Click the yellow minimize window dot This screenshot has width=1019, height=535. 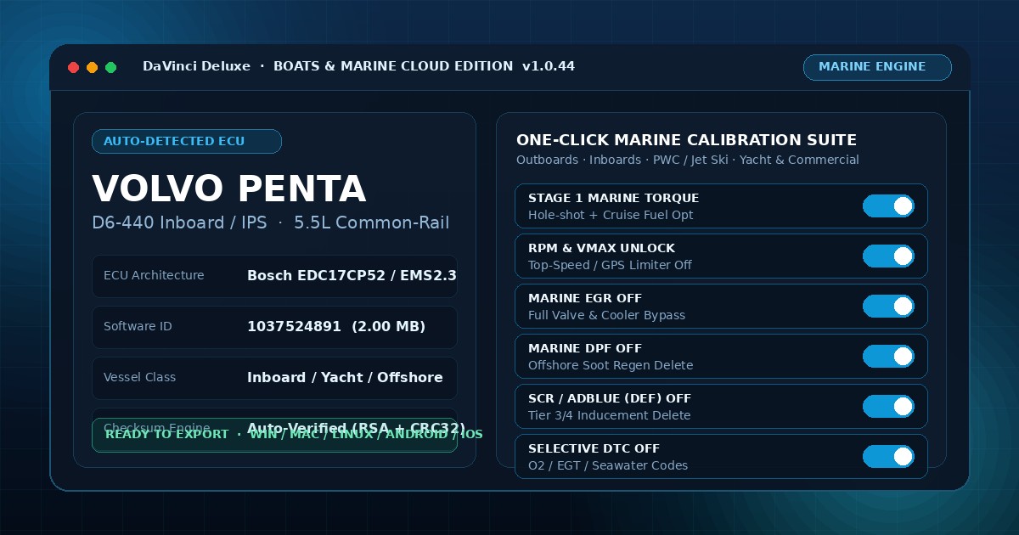pyautogui.click(x=92, y=67)
